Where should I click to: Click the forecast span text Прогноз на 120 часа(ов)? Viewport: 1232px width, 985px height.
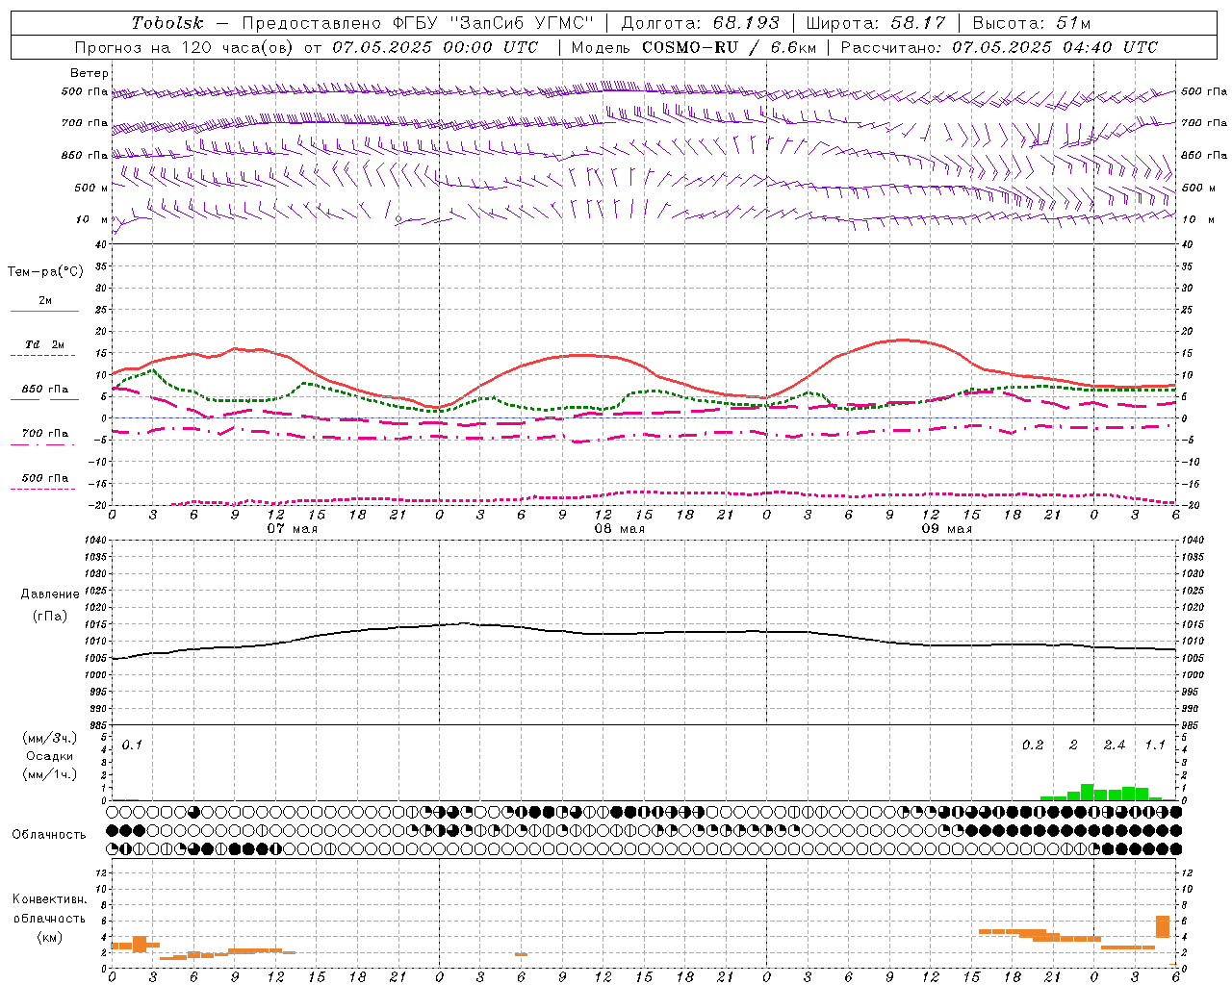[185, 47]
